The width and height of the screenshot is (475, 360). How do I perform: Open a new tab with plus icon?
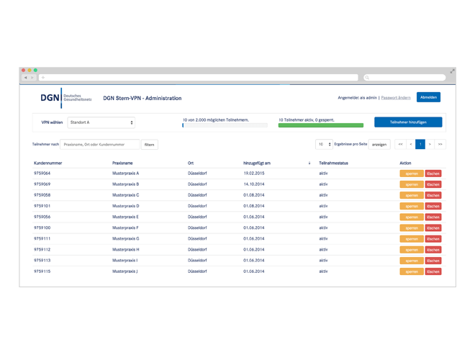[x=43, y=78]
